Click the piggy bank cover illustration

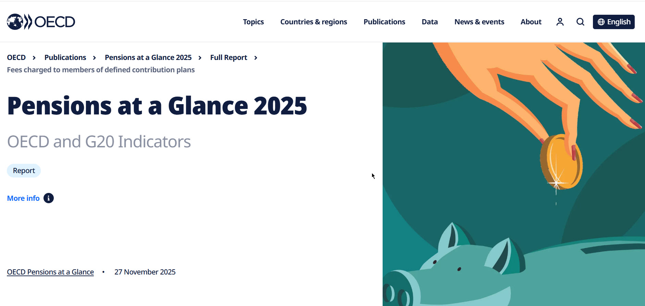[514, 174]
